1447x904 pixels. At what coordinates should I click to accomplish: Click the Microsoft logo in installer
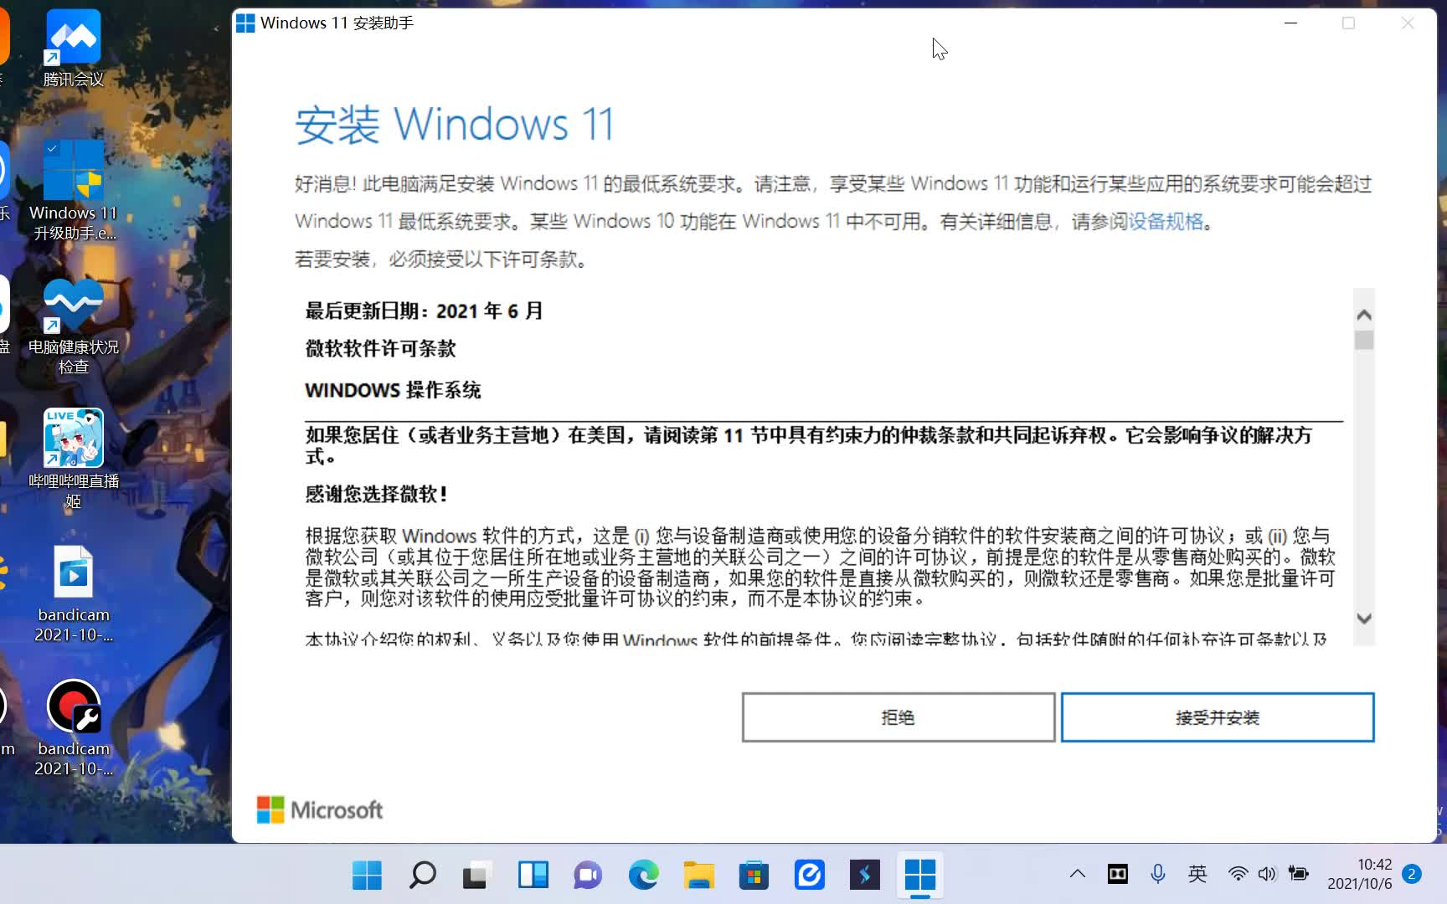319,809
